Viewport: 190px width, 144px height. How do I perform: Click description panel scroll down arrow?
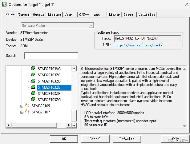click(x=184, y=126)
